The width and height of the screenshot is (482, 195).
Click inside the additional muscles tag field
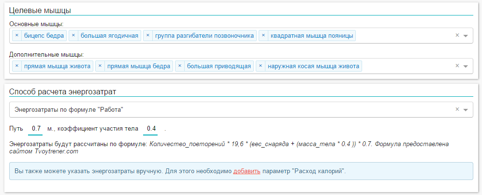406,66
